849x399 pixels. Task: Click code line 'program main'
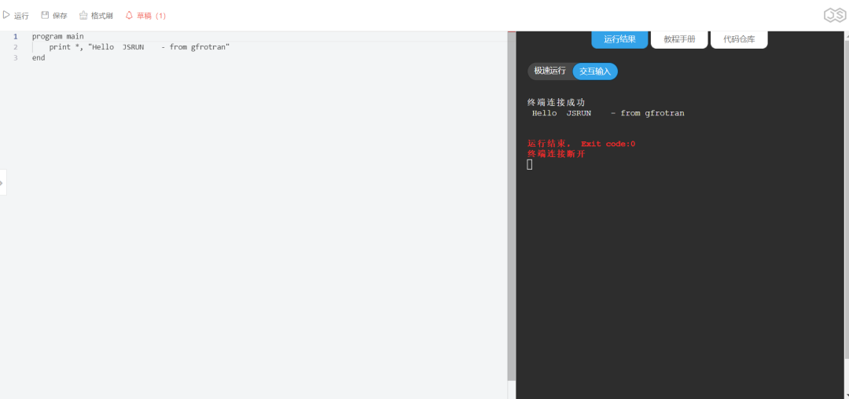tap(58, 37)
